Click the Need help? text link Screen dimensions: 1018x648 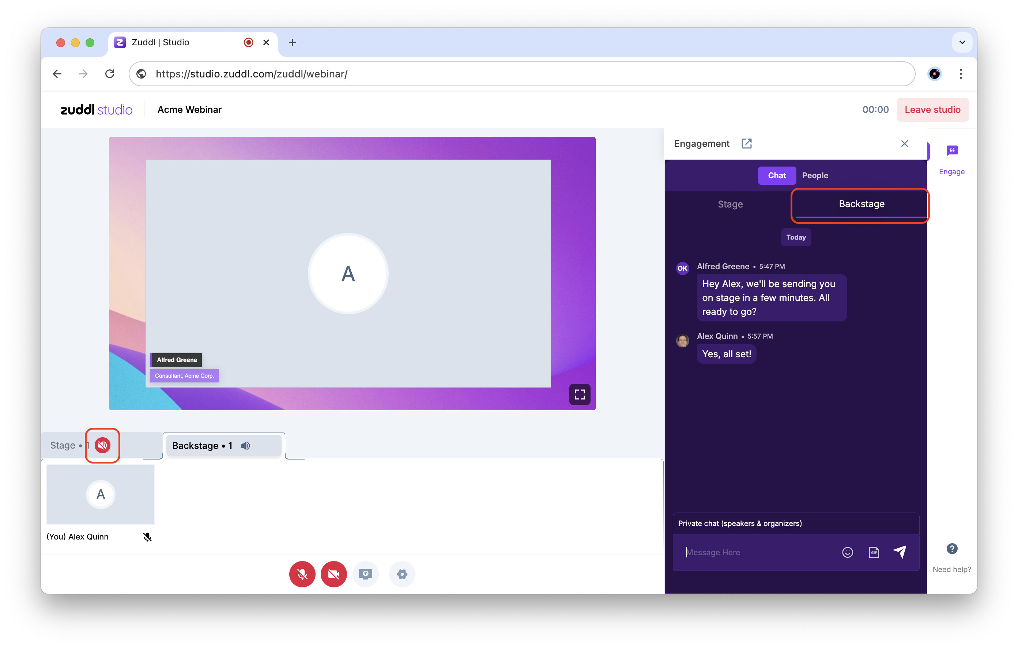pyautogui.click(x=951, y=569)
